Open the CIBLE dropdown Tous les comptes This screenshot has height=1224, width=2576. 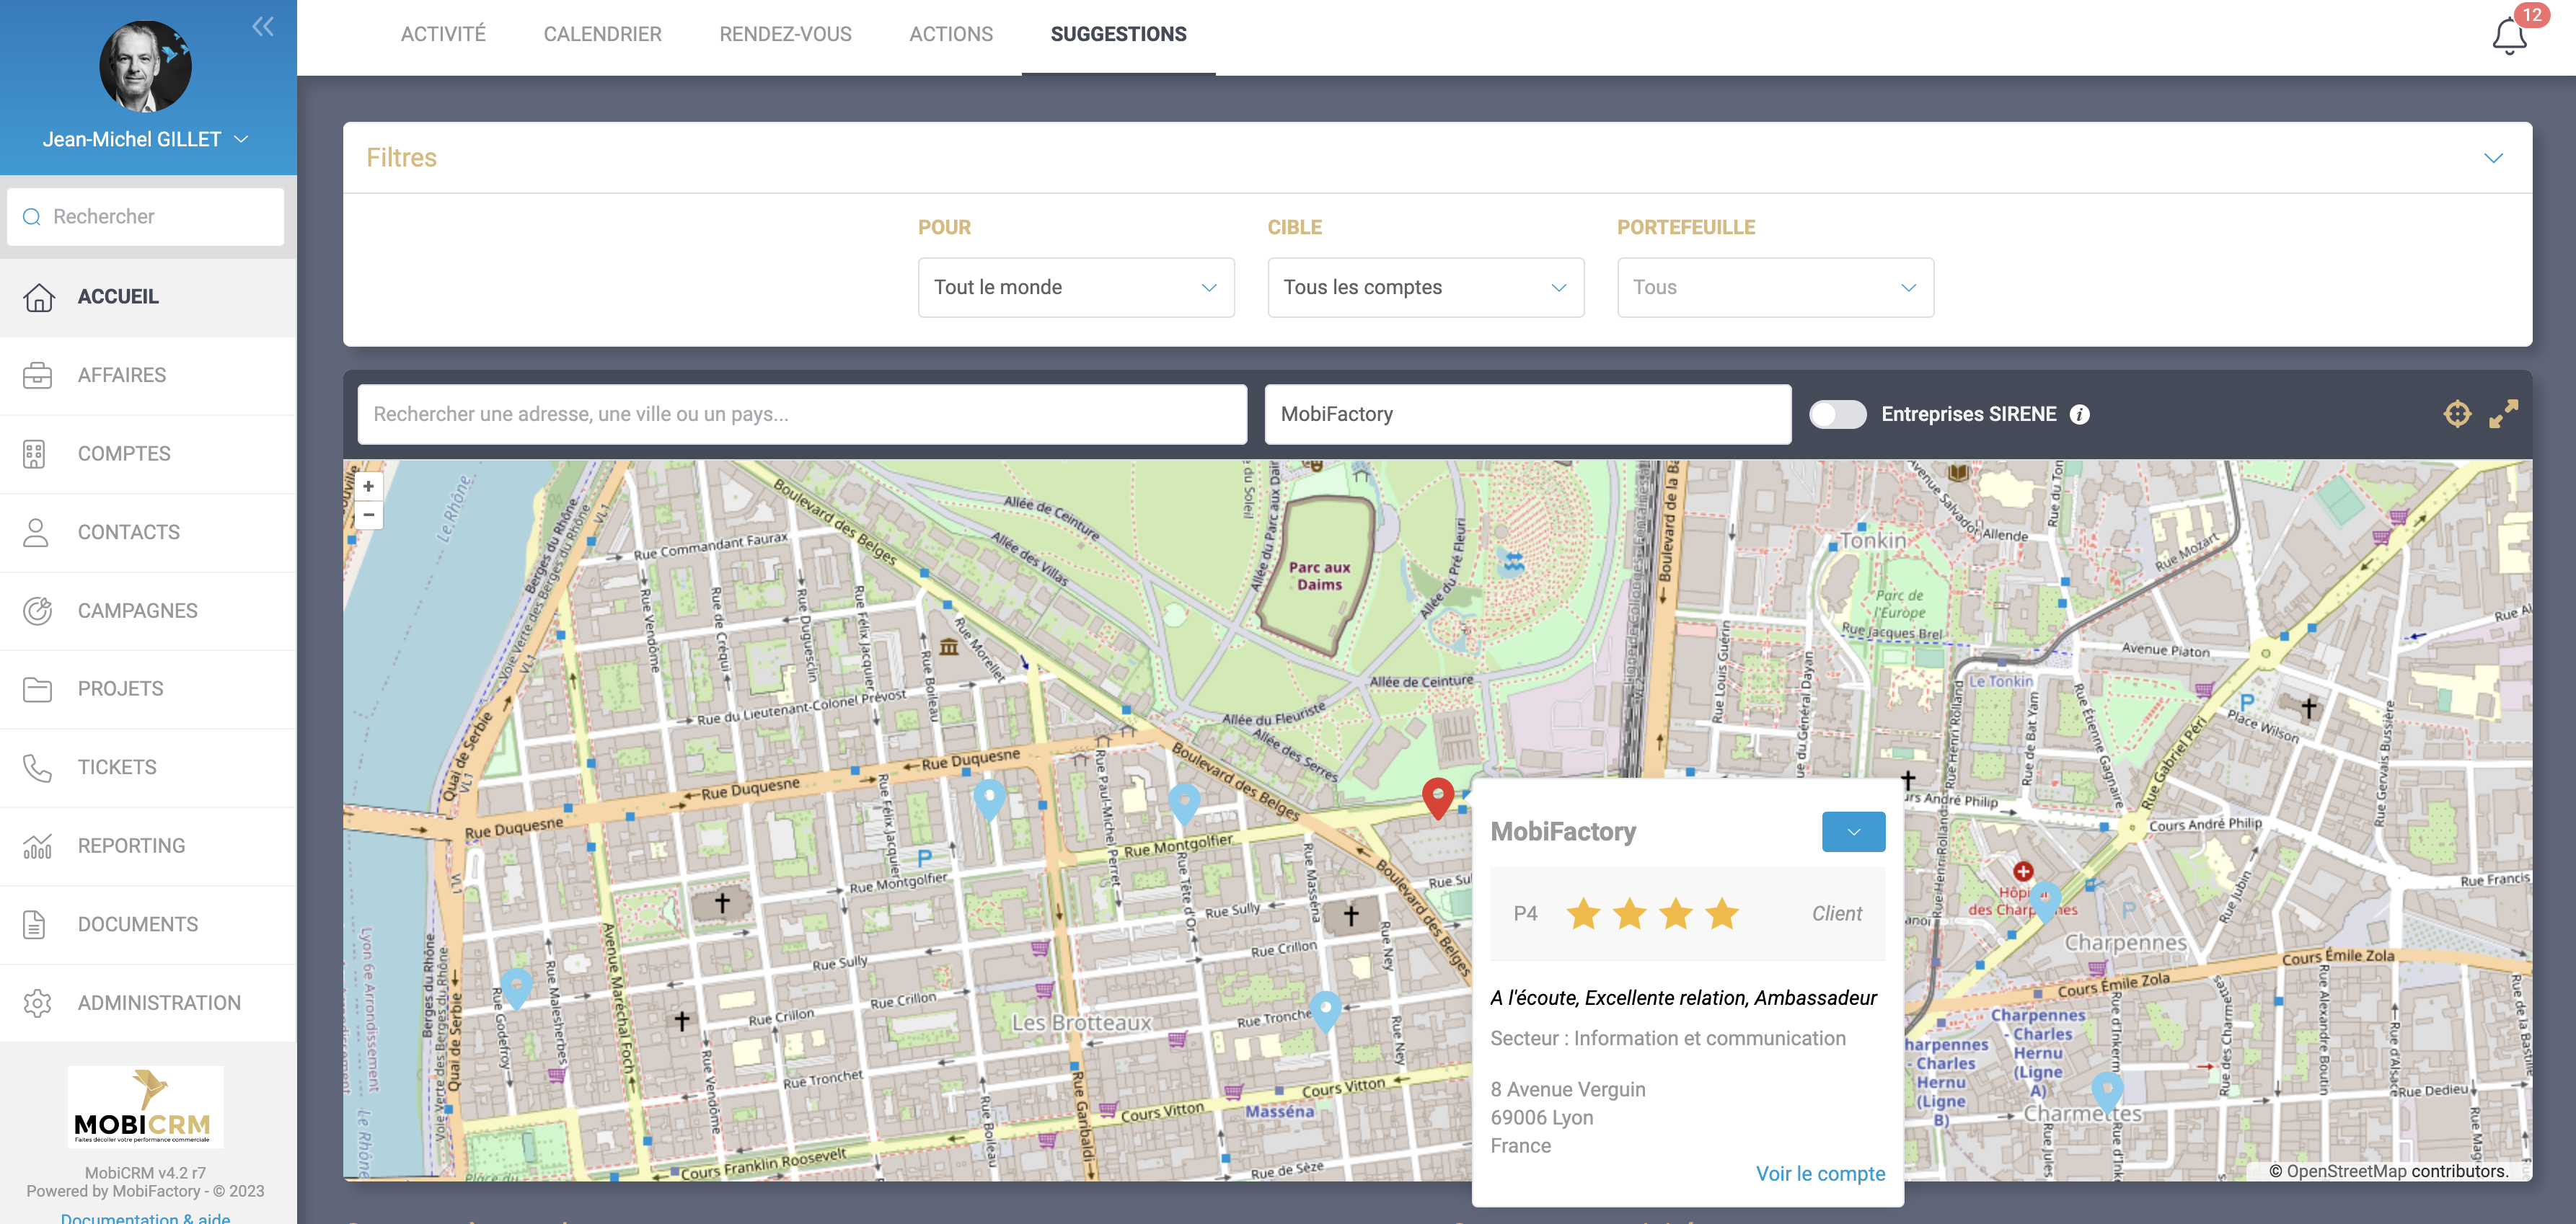pyautogui.click(x=1425, y=288)
